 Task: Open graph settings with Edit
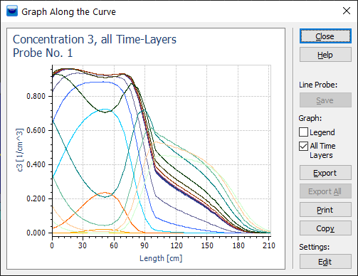pos(325,262)
